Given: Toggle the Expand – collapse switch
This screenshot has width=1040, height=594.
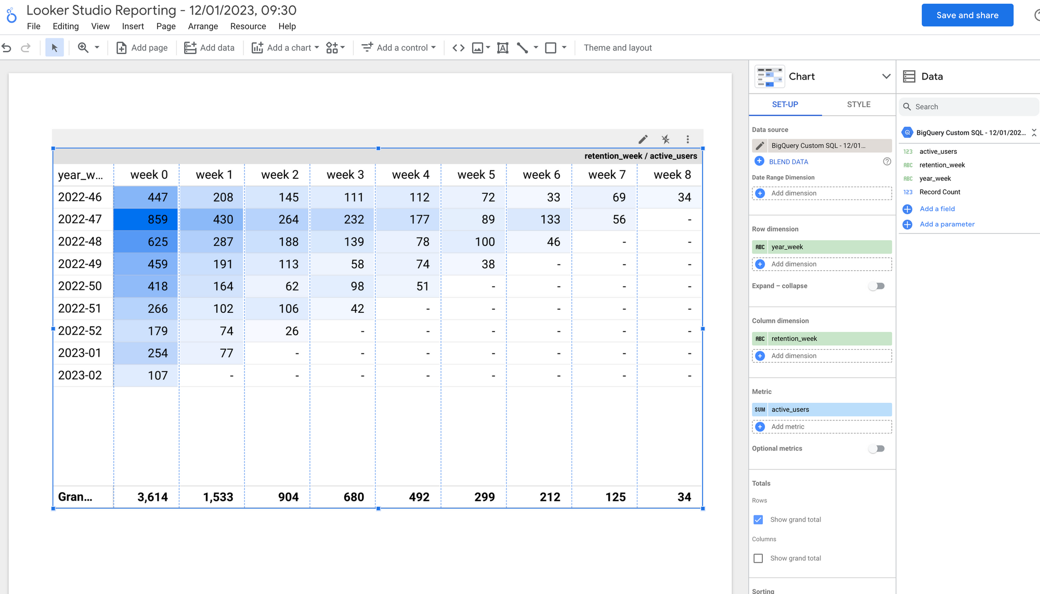Looking at the screenshot, I should [877, 286].
